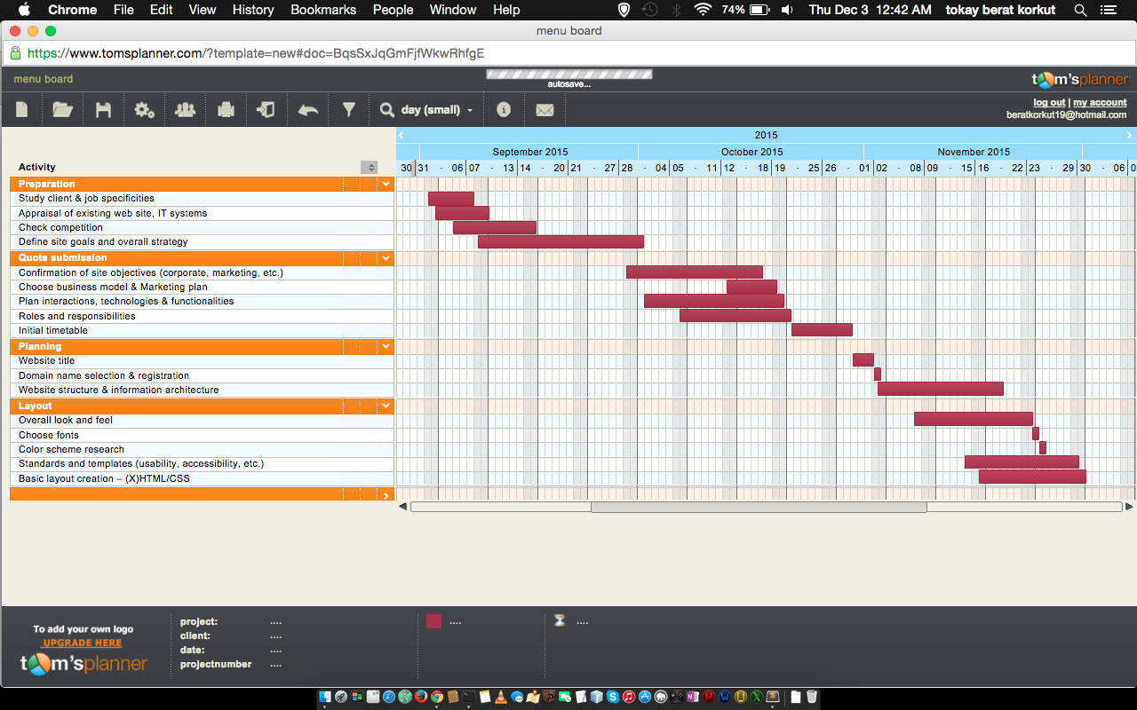Open the filter funnel icon
The image size is (1137, 710).
349,110
